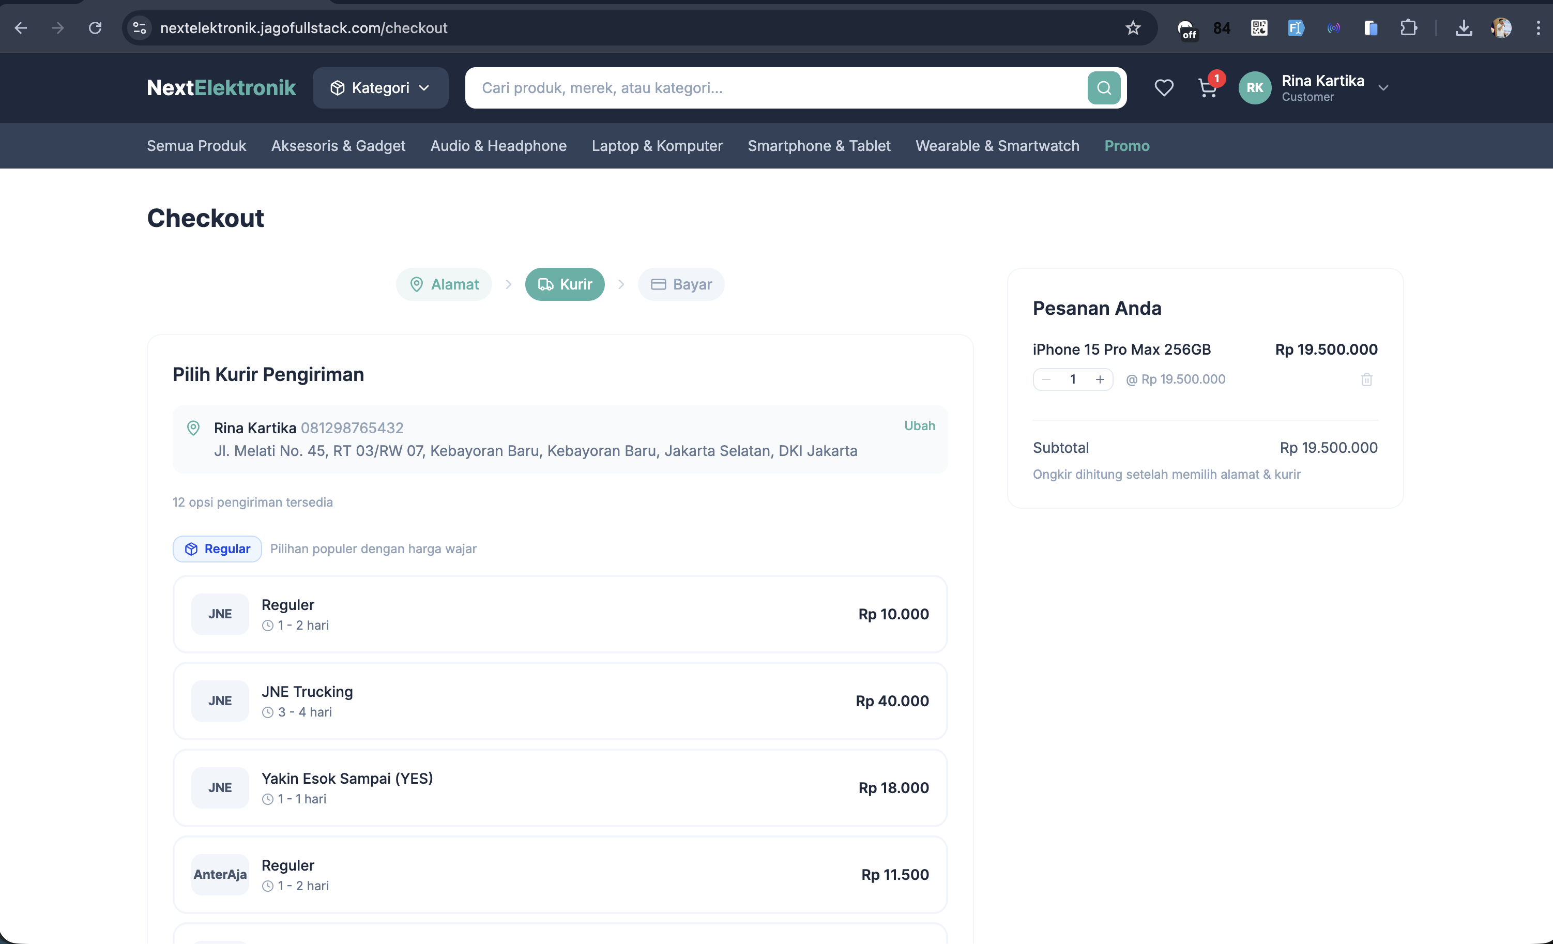Expand the Rina Kartika account menu chevron
The image size is (1553, 944).
pos(1383,88)
